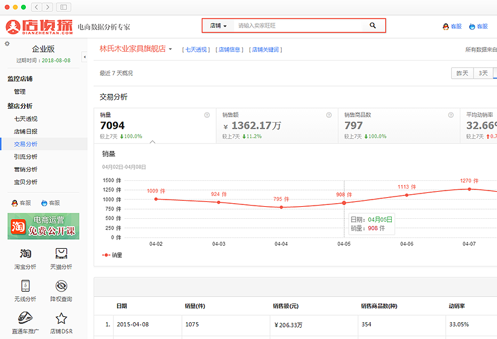497x339 pixels.
Task: Click the 04-05 data point on chart
Action: (x=344, y=203)
